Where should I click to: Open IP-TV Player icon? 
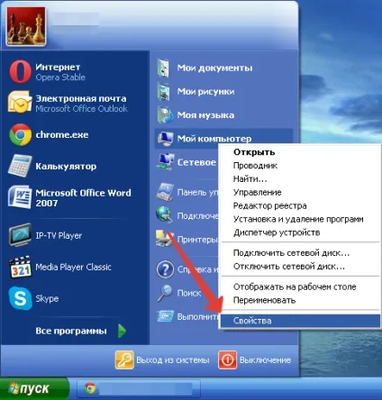[20, 235]
